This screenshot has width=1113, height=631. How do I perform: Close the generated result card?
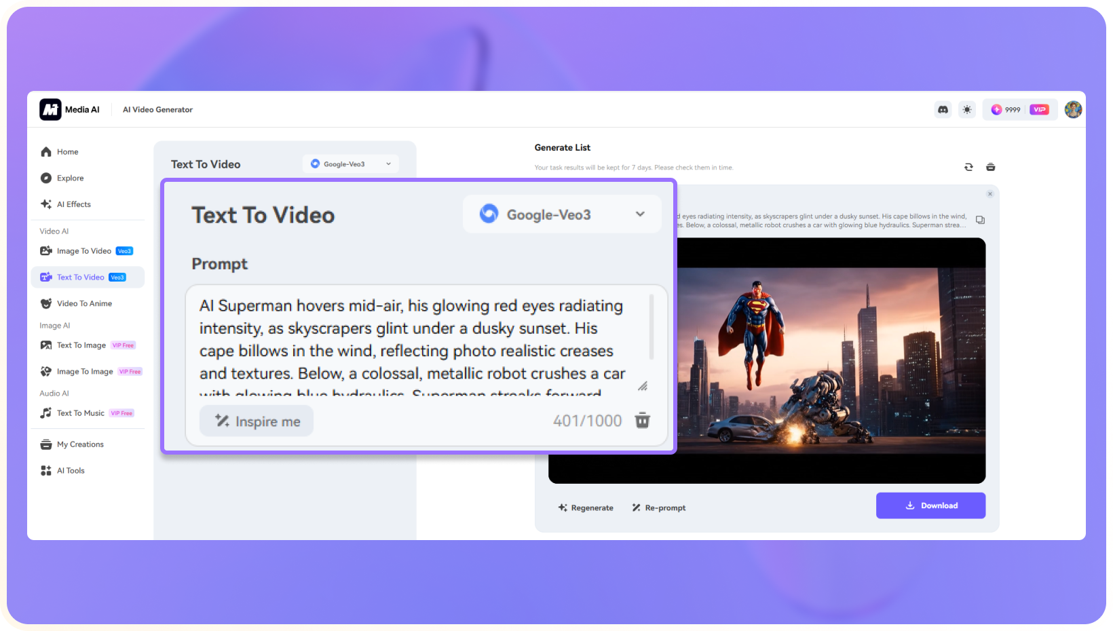(990, 194)
